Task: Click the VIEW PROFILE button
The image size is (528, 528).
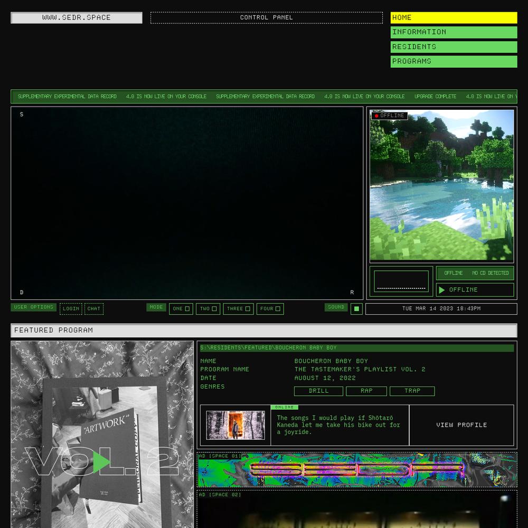Action: (x=461, y=425)
